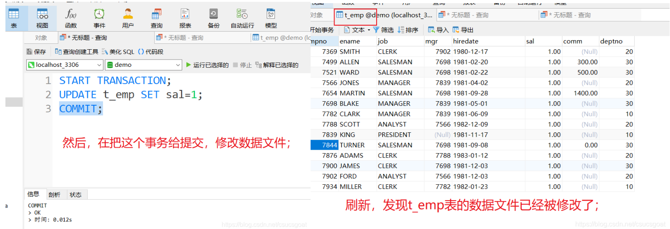Select the 7788 mgr cell in ADAMS row
Viewport: 670px width, 229px height.
(438, 155)
